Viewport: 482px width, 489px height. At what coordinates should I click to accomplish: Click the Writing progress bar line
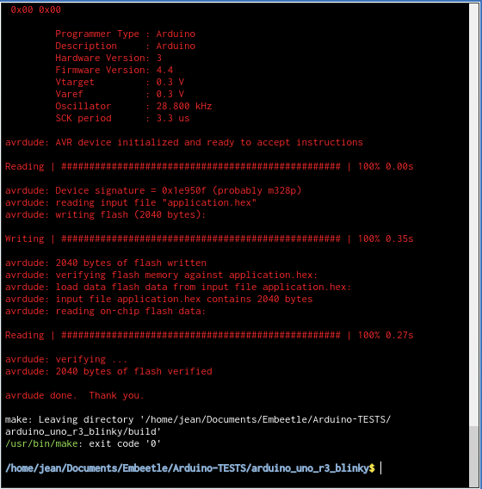coord(209,238)
